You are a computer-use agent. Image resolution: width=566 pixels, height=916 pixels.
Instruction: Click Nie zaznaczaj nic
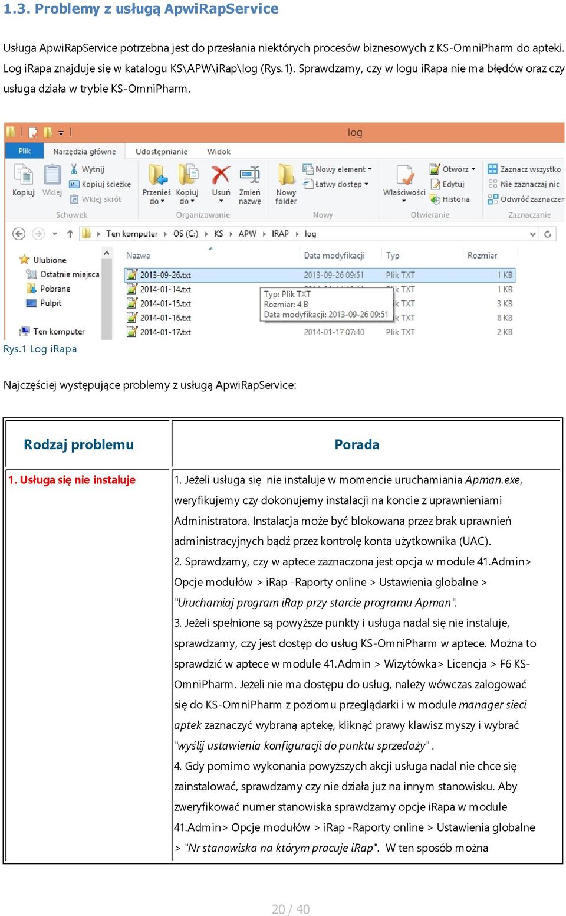coord(524,184)
